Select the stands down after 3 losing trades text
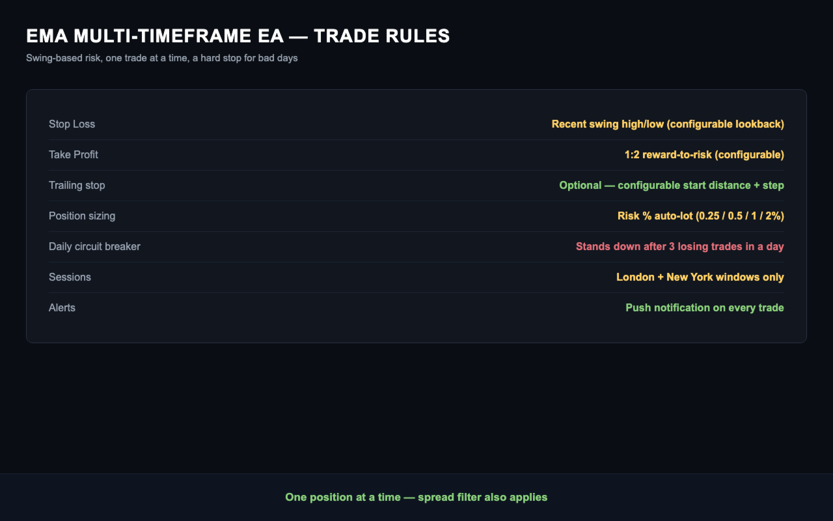Viewport: 833px width, 521px height. coord(680,247)
